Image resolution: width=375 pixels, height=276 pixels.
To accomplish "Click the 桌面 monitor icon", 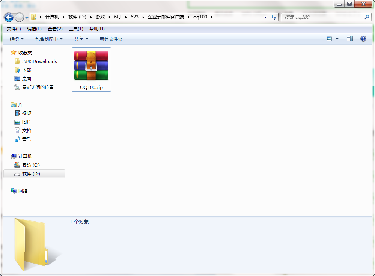I will (17, 79).
